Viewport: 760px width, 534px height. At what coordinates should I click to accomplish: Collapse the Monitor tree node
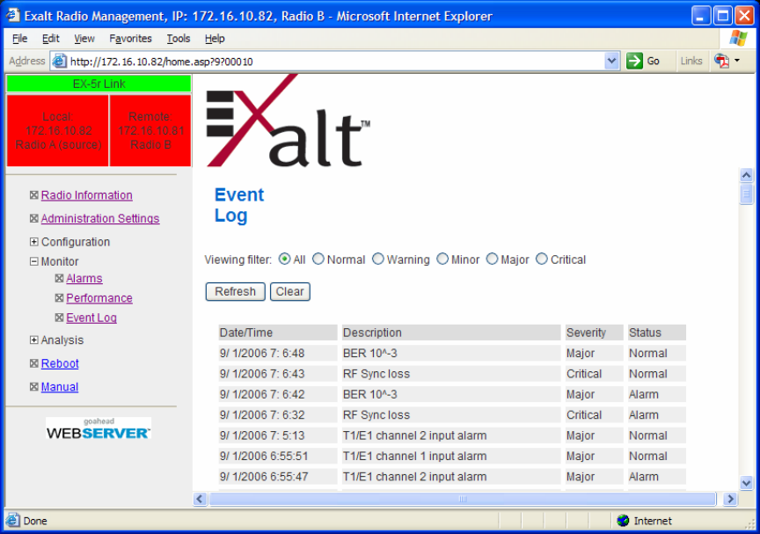(x=34, y=261)
